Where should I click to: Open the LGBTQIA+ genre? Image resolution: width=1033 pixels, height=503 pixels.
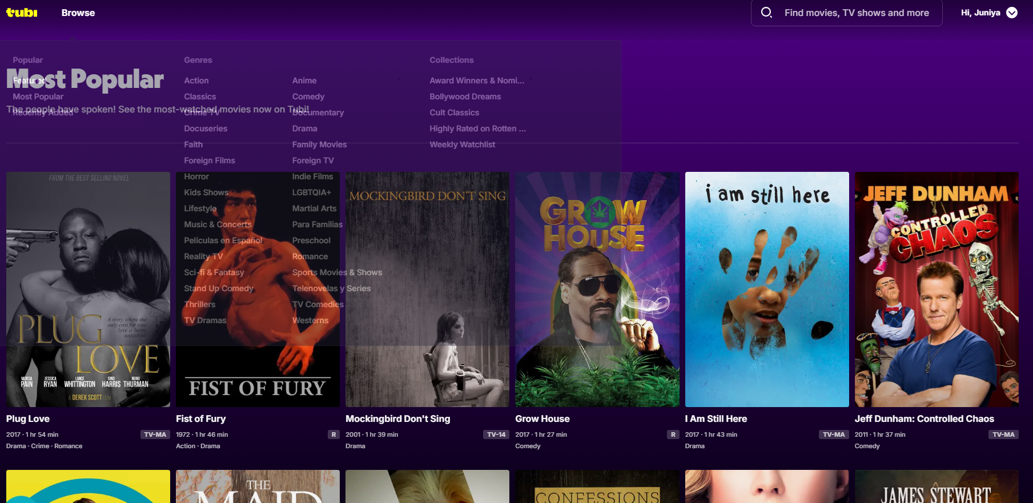[x=312, y=192]
